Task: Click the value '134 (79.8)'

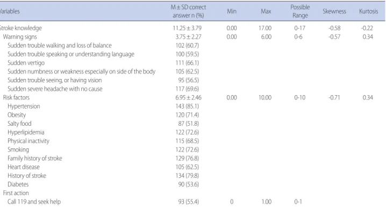Action: pos(187,176)
